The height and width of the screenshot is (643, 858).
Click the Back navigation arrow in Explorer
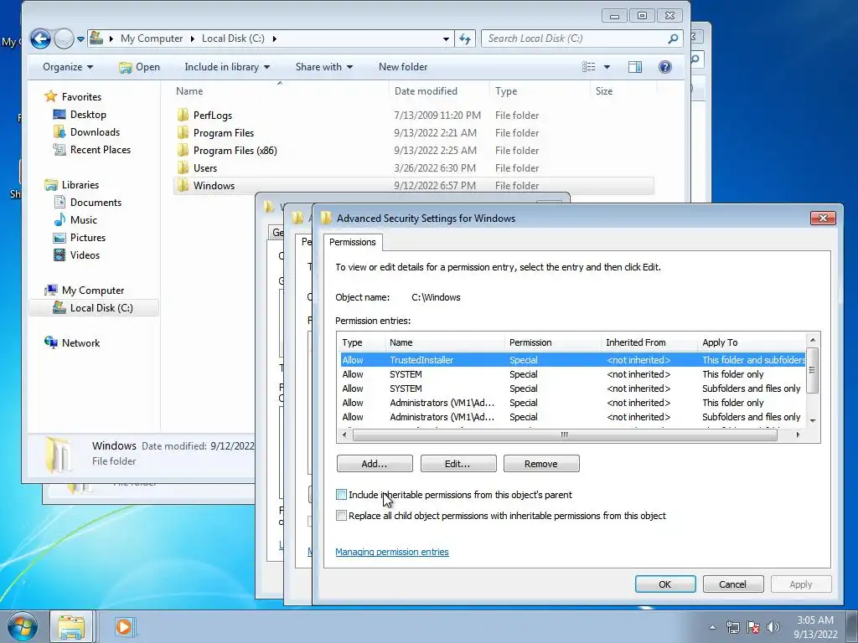click(40, 39)
